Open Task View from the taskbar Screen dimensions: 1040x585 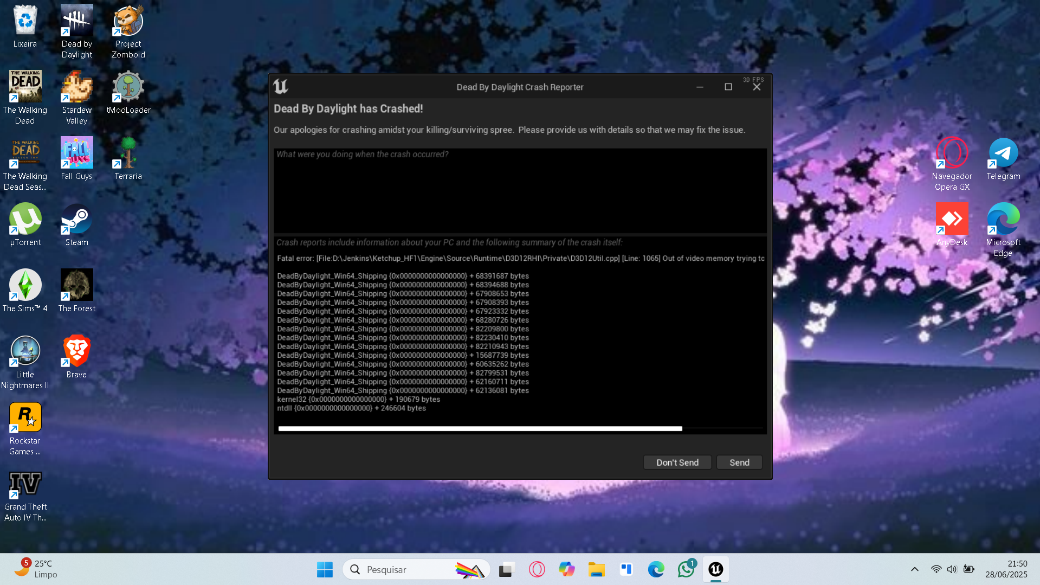coord(506,569)
